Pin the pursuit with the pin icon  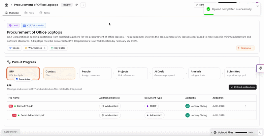point(77,5)
